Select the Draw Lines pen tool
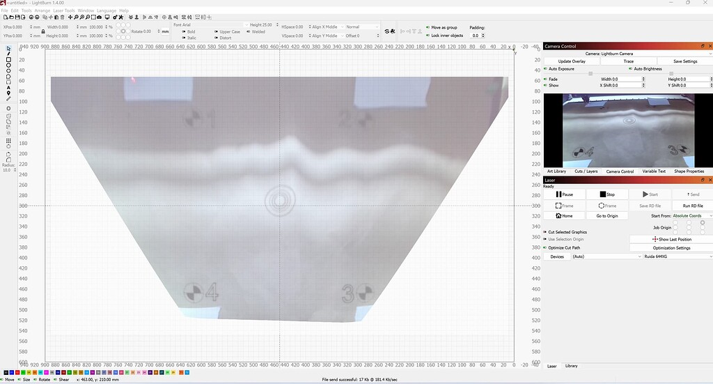Viewport: 713px width, 384px height. tap(8, 54)
